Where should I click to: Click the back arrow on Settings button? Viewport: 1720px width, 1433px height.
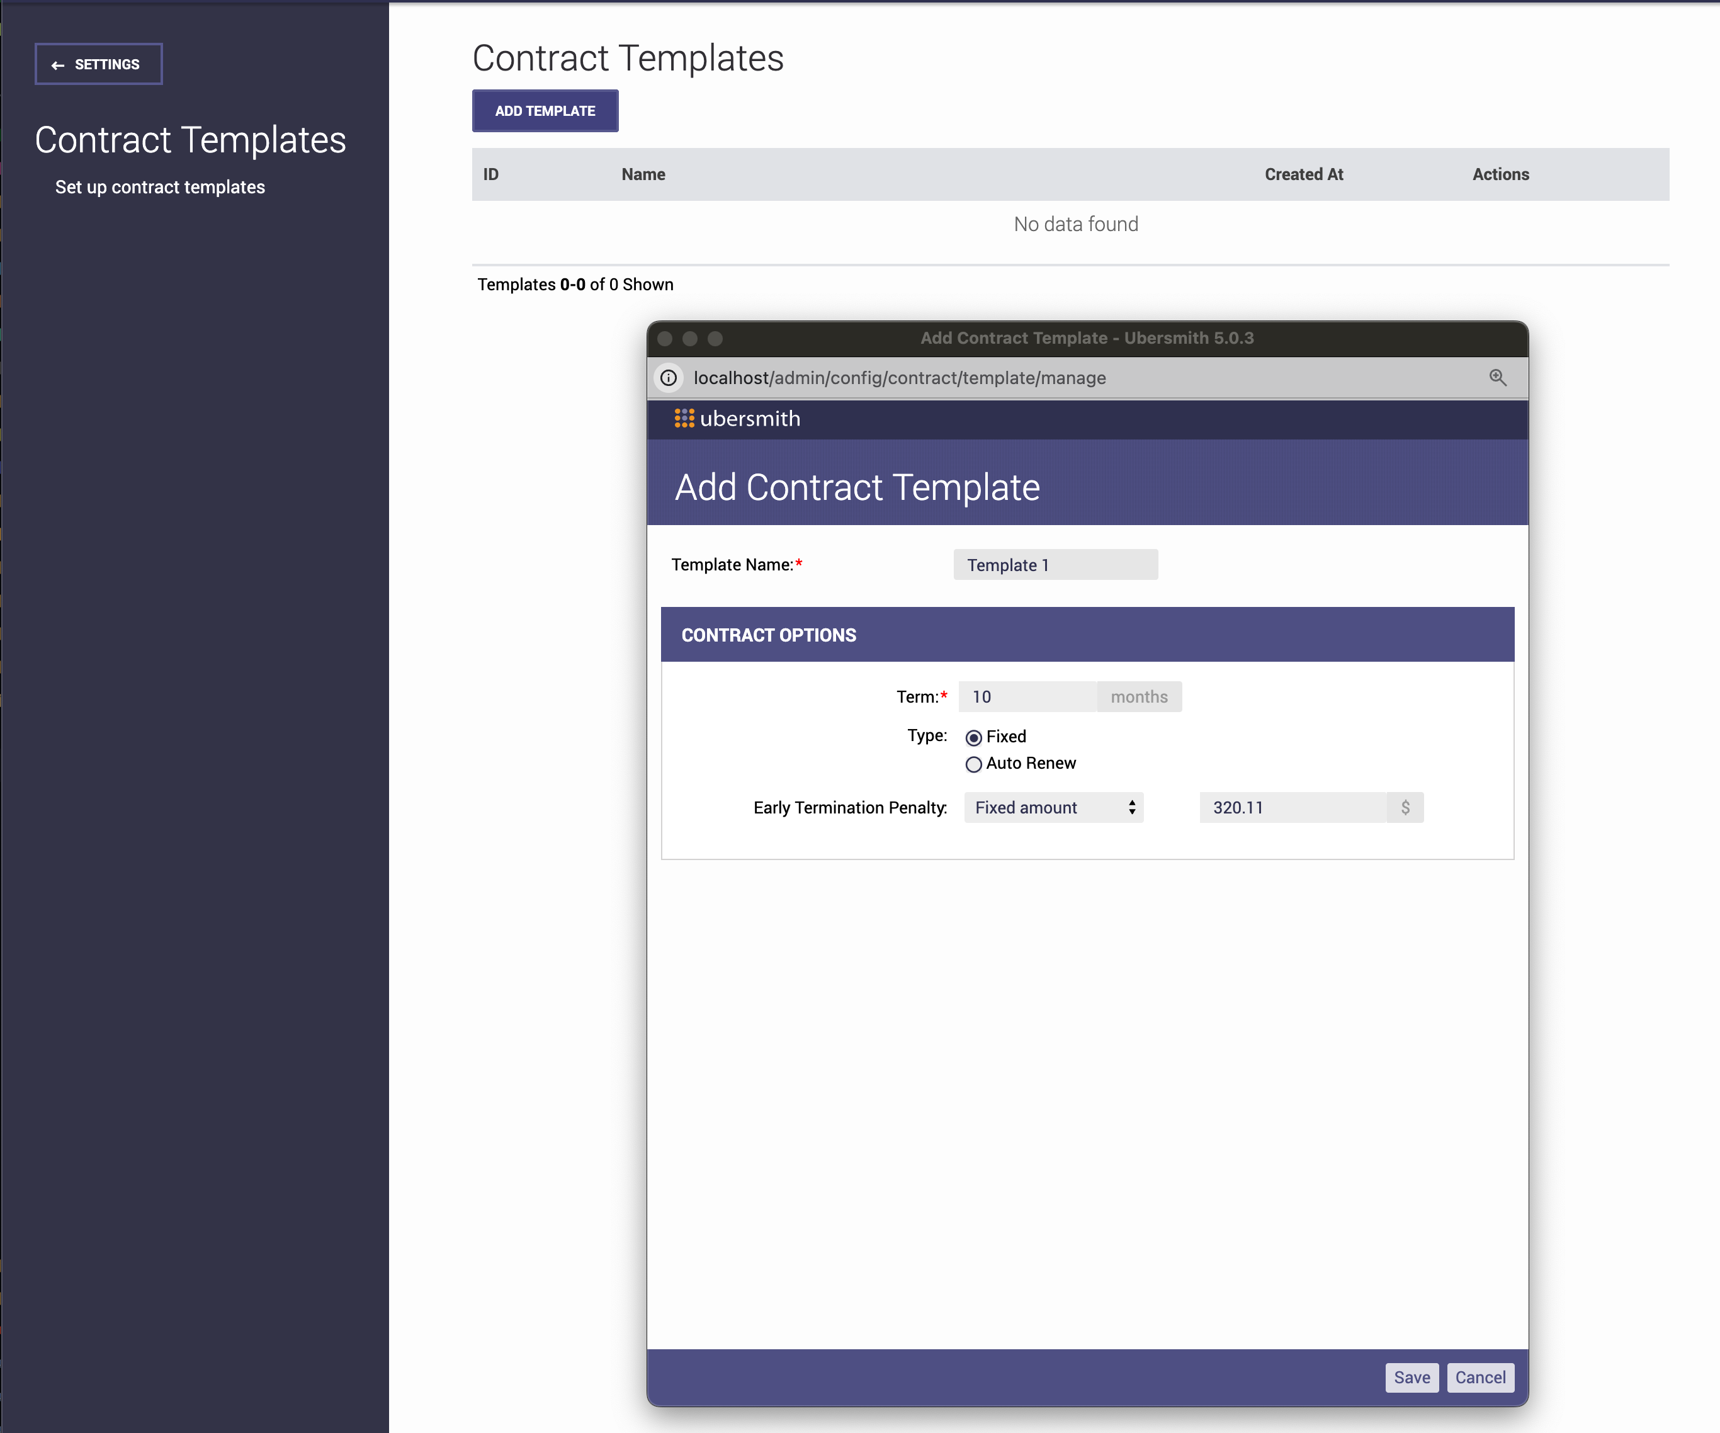(x=57, y=65)
